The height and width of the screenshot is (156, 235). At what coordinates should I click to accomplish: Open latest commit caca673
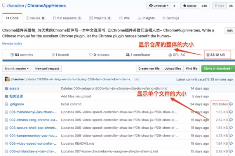point(204,79)
